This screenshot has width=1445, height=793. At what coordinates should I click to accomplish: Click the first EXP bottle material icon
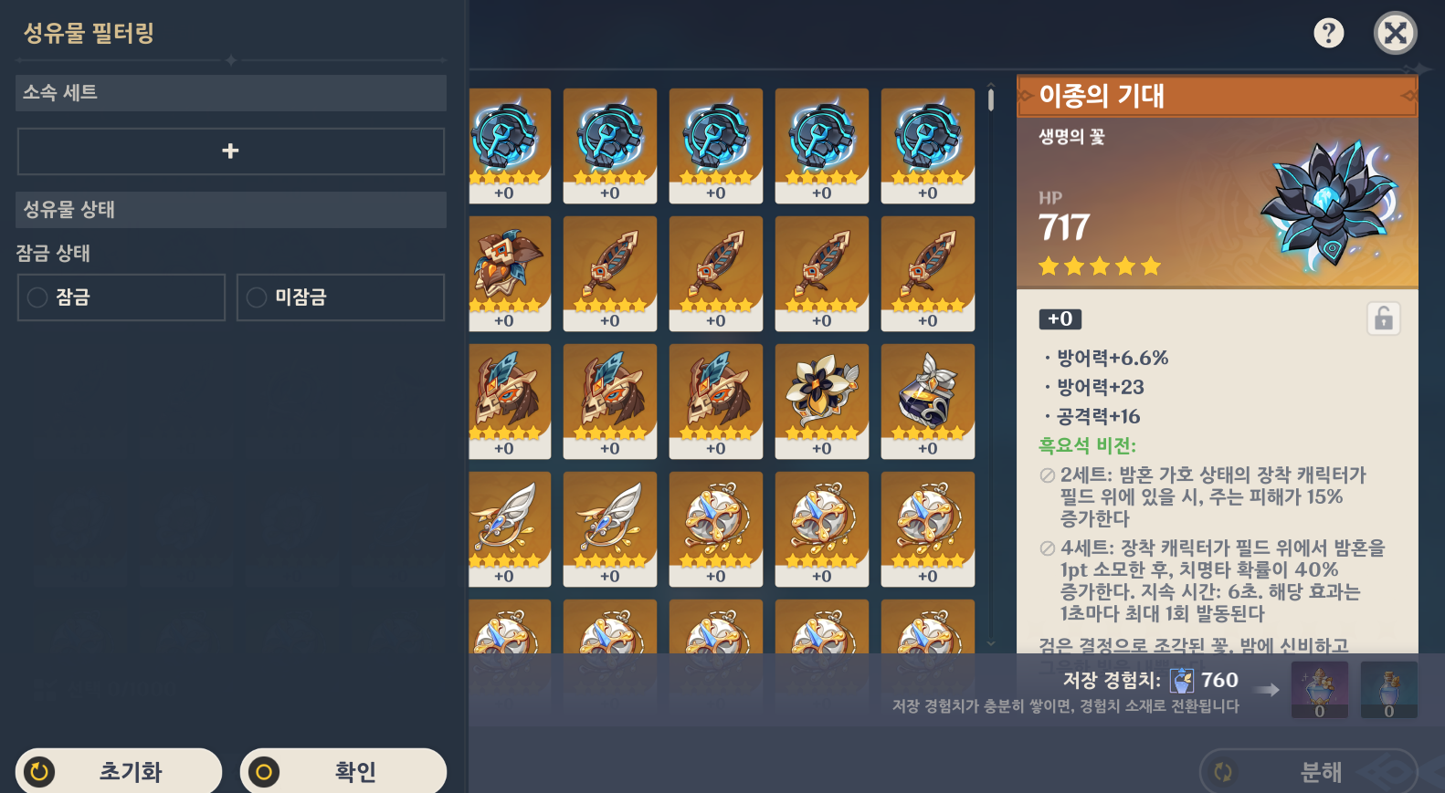[1320, 690]
